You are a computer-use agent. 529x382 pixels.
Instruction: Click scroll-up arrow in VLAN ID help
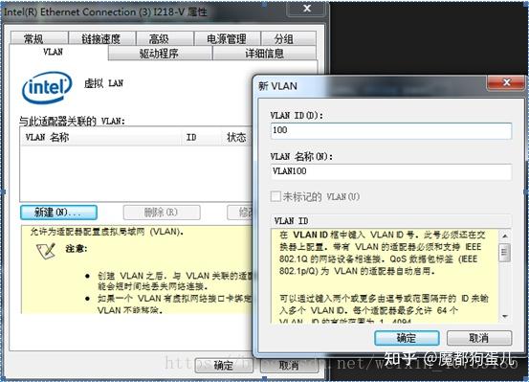pyautogui.click(x=505, y=236)
